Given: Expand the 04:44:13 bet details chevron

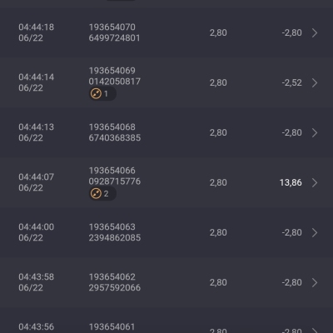Looking at the screenshot, I should click(315, 132).
